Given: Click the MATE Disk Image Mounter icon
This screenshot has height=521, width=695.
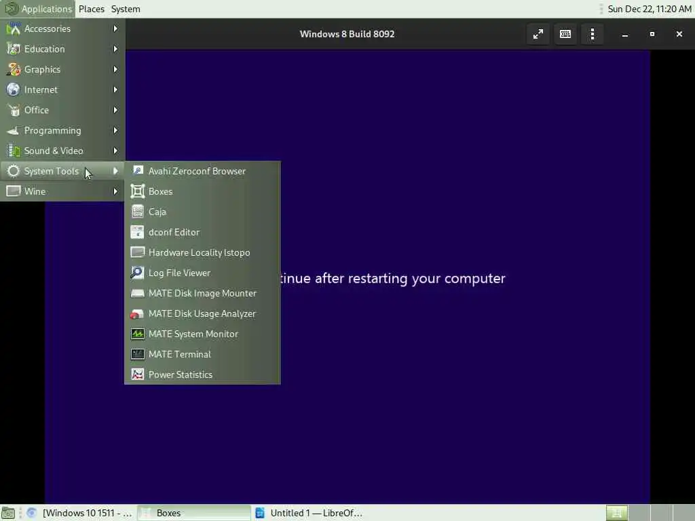Looking at the screenshot, I should pyautogui.click(x=137, y=294).
